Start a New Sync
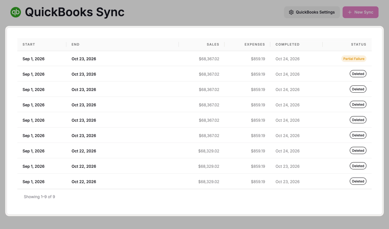This screenshot has width=389, height=229. tap(360, 12)
